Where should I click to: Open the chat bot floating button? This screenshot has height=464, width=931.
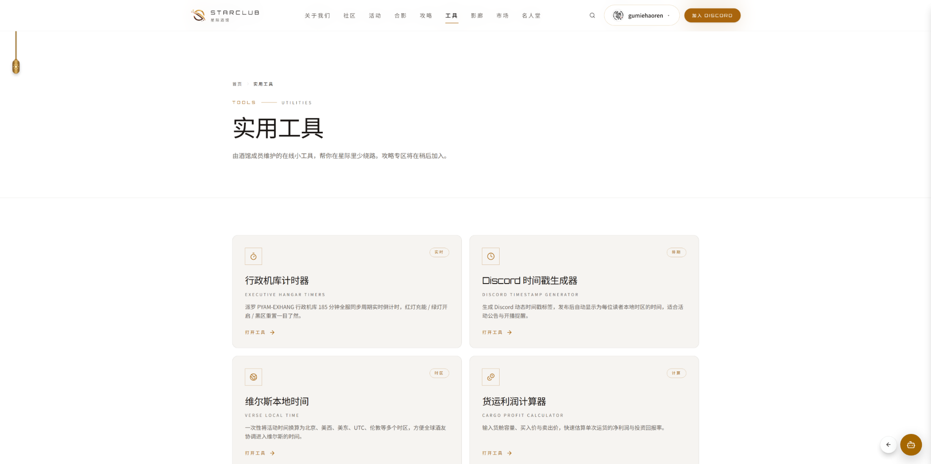[x=911, y=444]
